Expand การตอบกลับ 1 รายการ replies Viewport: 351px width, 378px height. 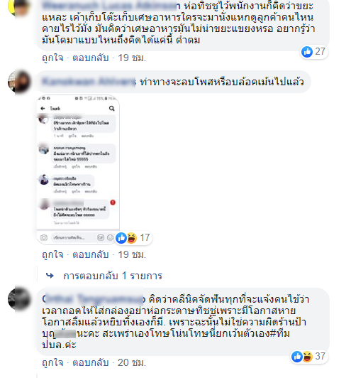(113, 276)
